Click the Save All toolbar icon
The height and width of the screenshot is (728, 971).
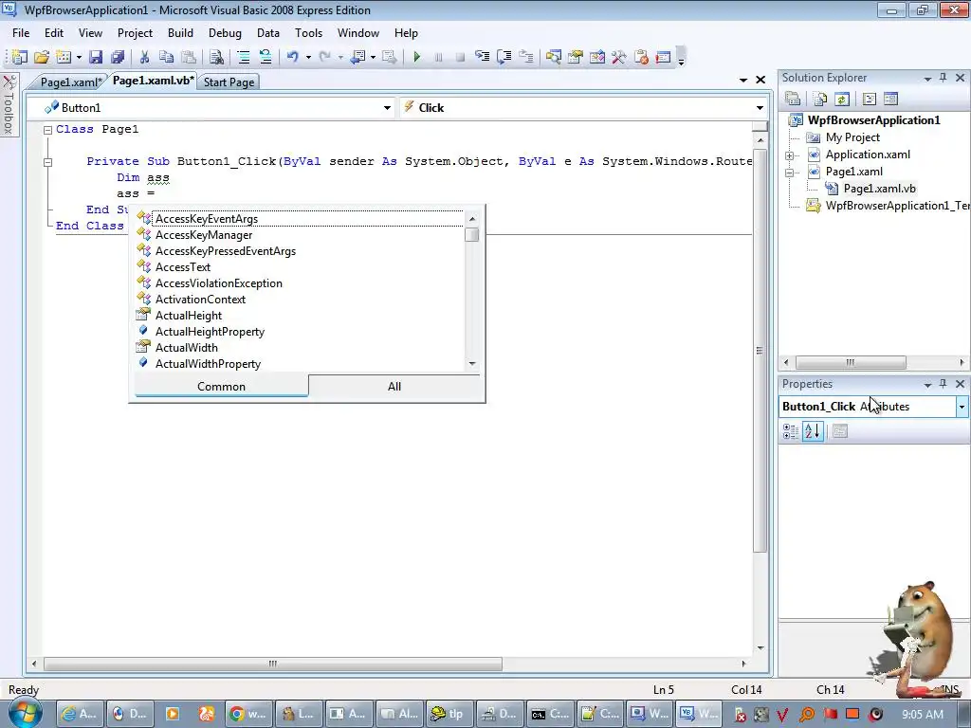[117, 57]
